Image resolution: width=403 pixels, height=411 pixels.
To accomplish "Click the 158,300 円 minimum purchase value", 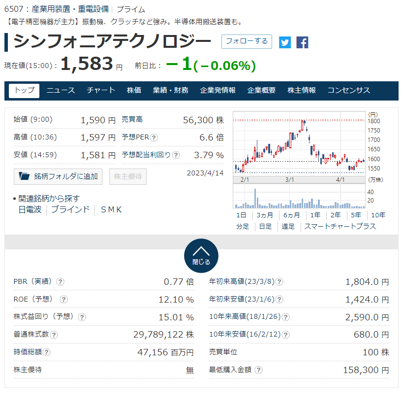I will click(366, 371).
